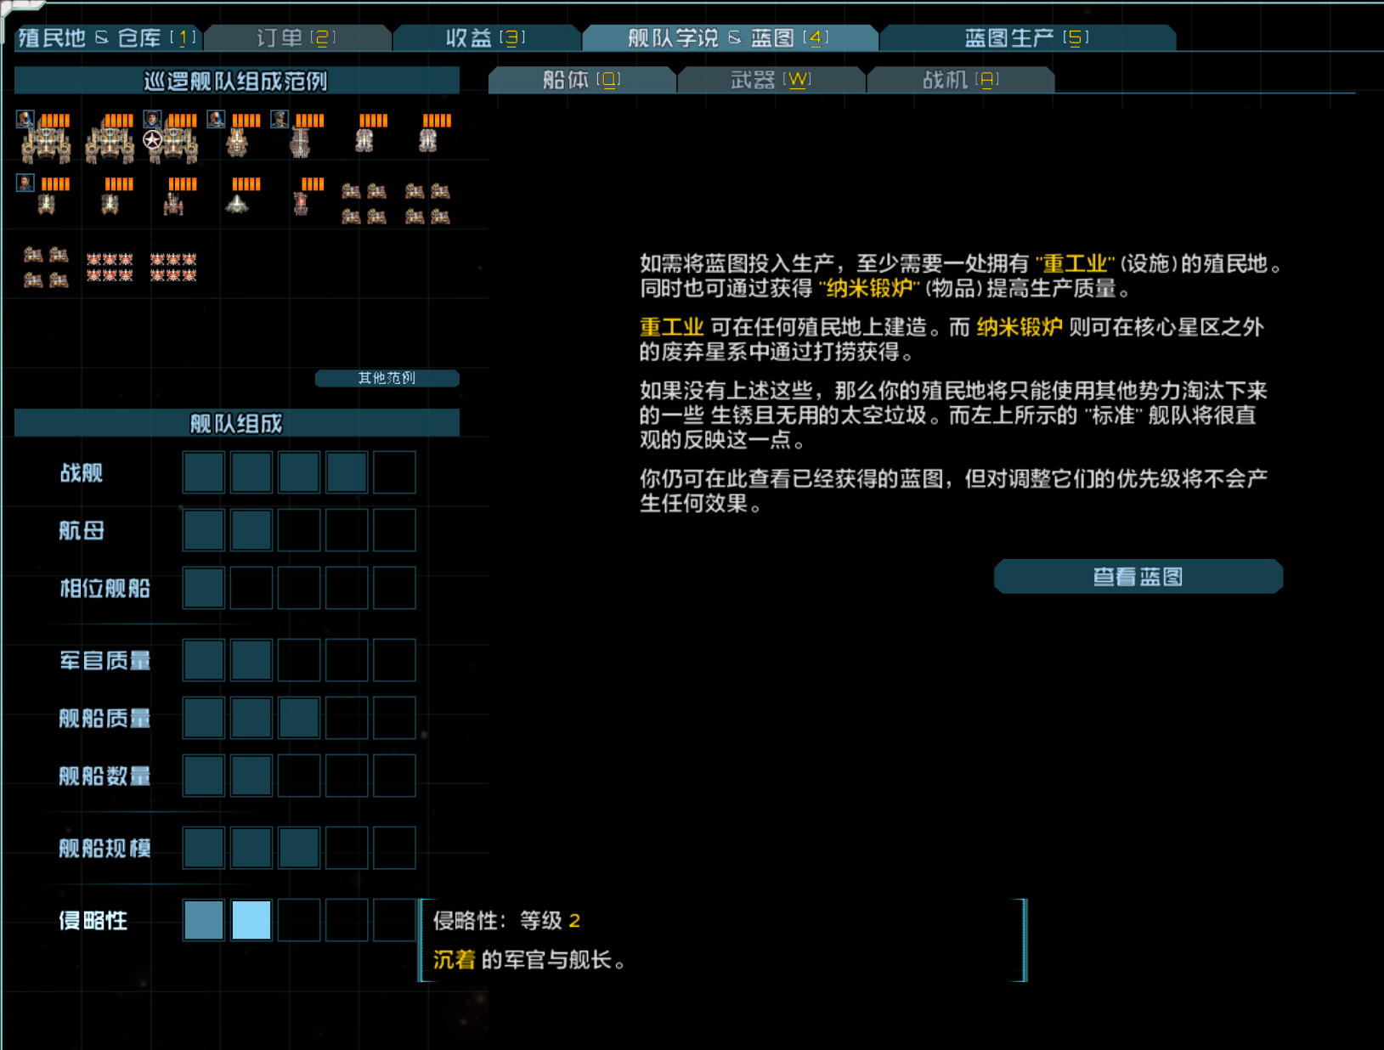The height and width of the screenshot is (1050, 1384).
Task: Click the officer portrait on the first frigate
Action: [x=25, y=183]
